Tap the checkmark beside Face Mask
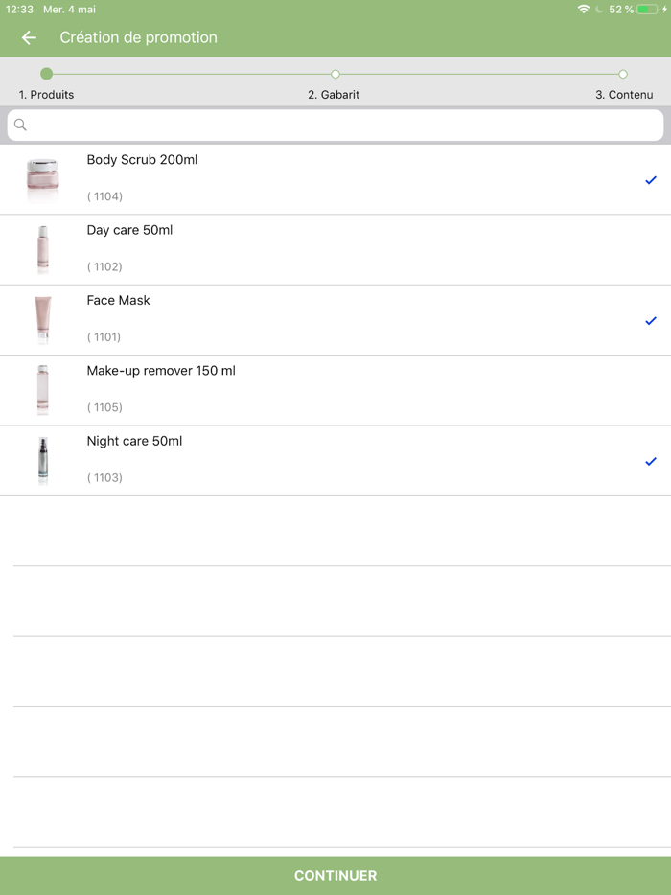 point(651,320)
